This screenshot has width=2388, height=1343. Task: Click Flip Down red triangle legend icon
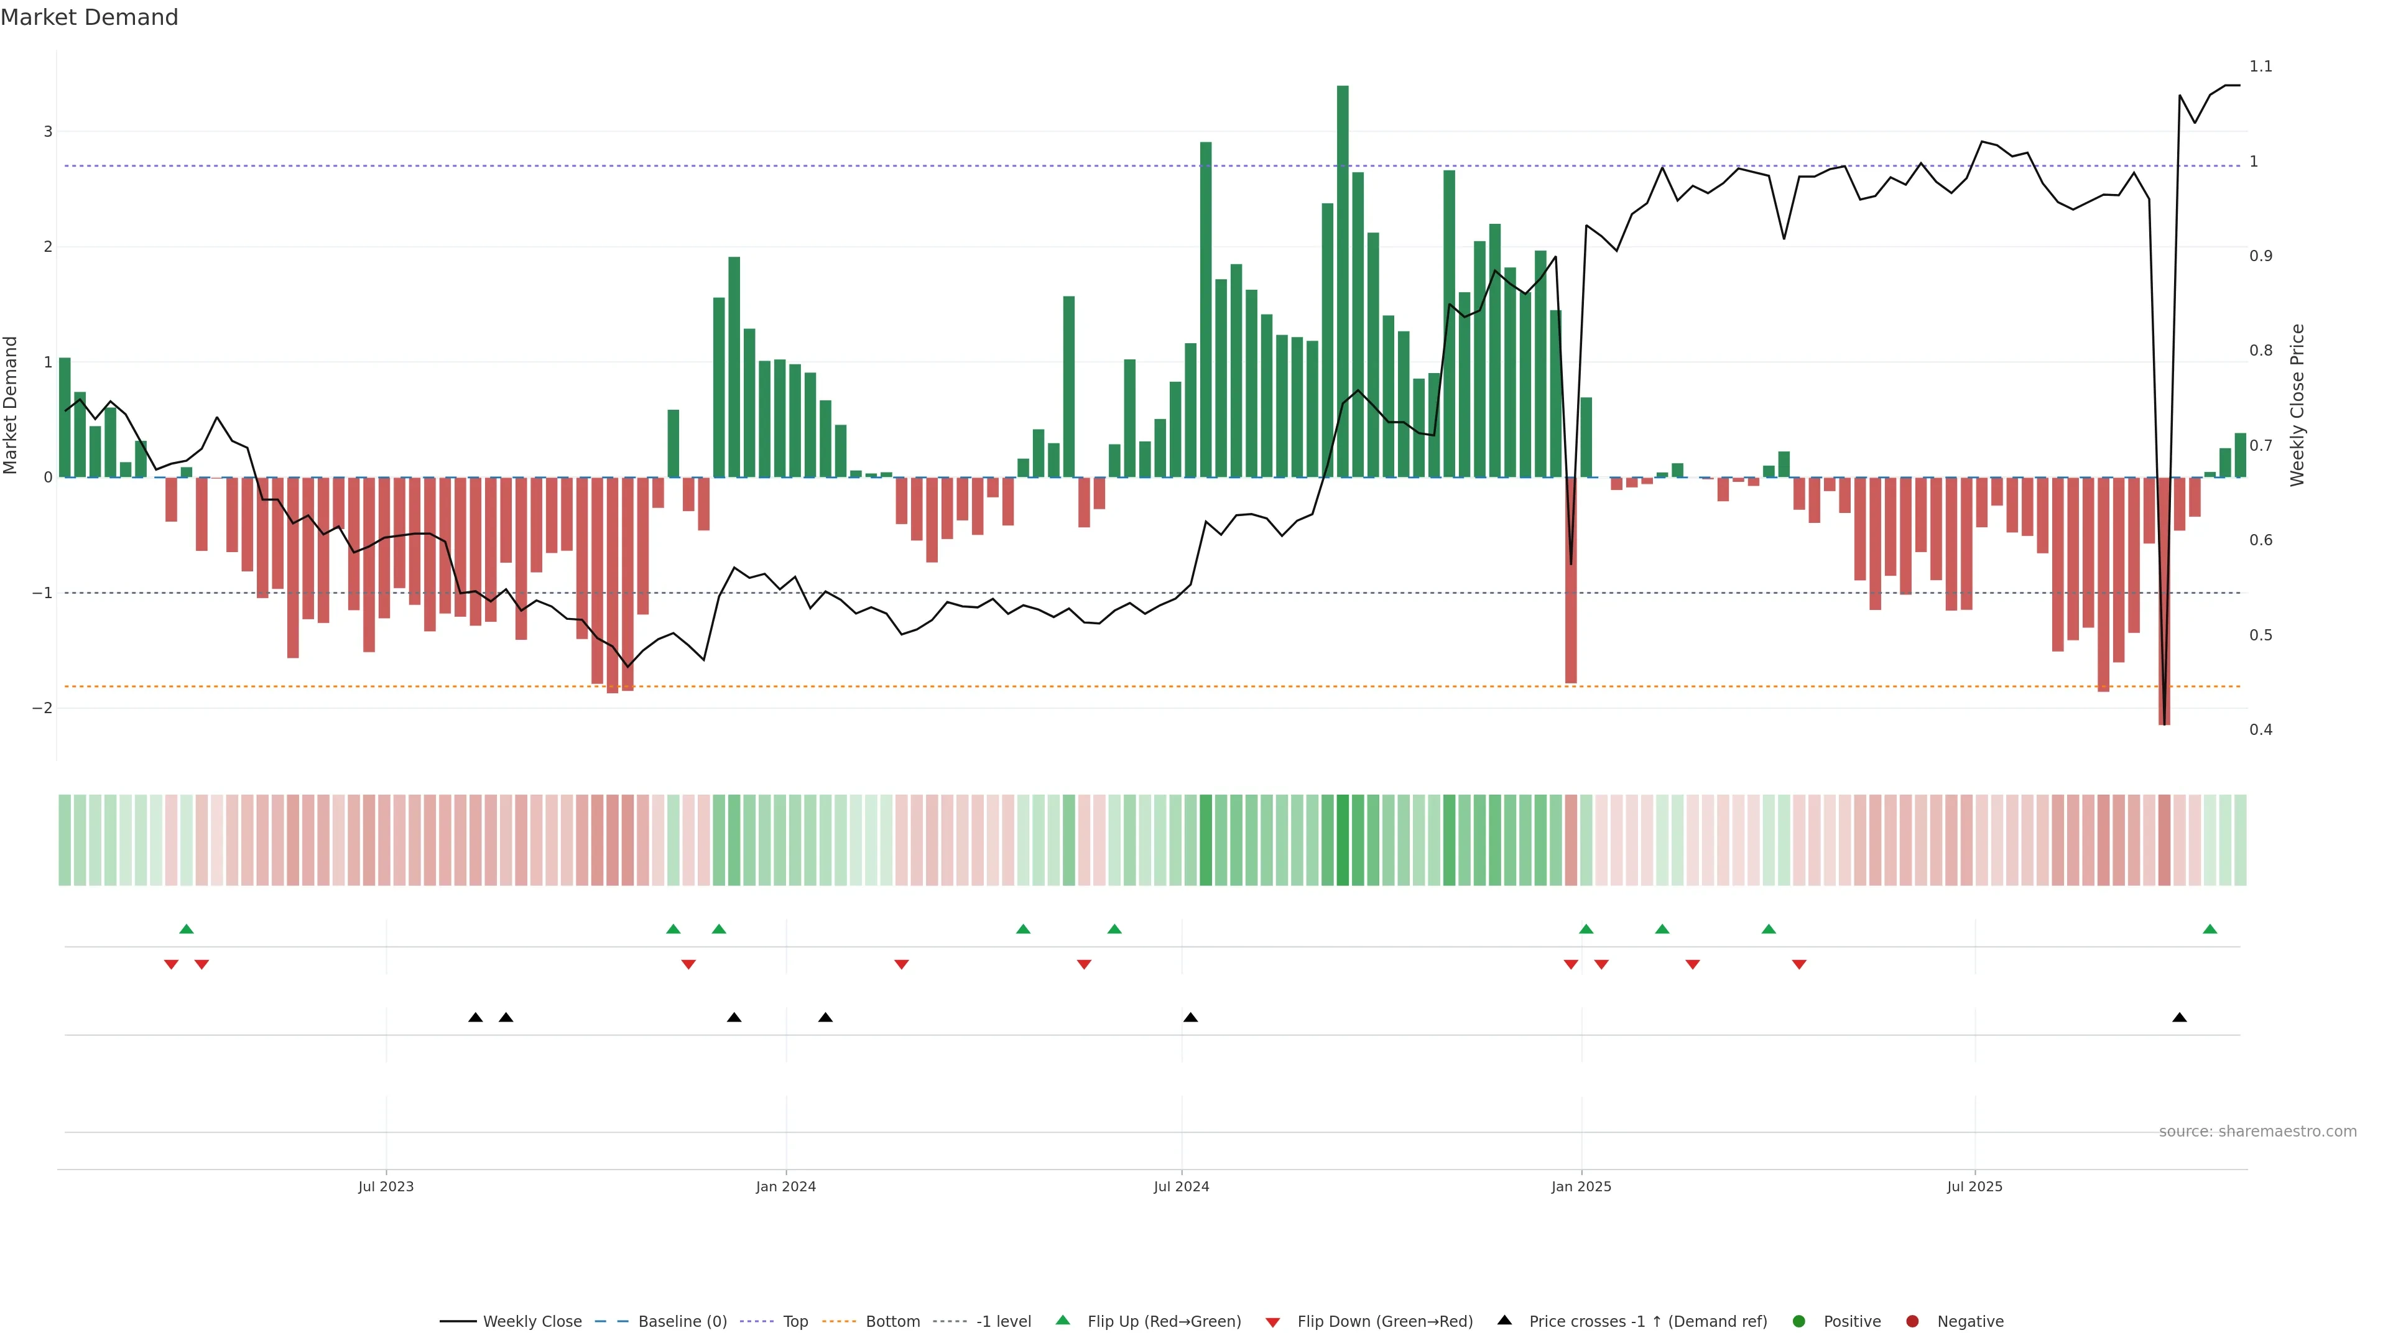[1273, 1322]
